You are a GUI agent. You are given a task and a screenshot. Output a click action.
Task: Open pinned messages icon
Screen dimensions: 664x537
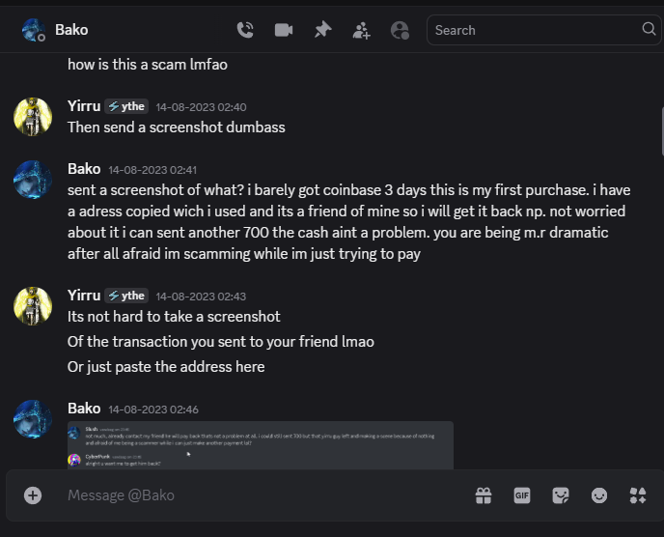pyautogui.click(x=322, y=30)
